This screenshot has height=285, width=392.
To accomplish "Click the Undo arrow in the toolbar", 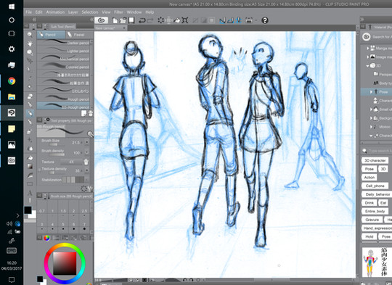I will pyautogui.click(x=142, y=20).
